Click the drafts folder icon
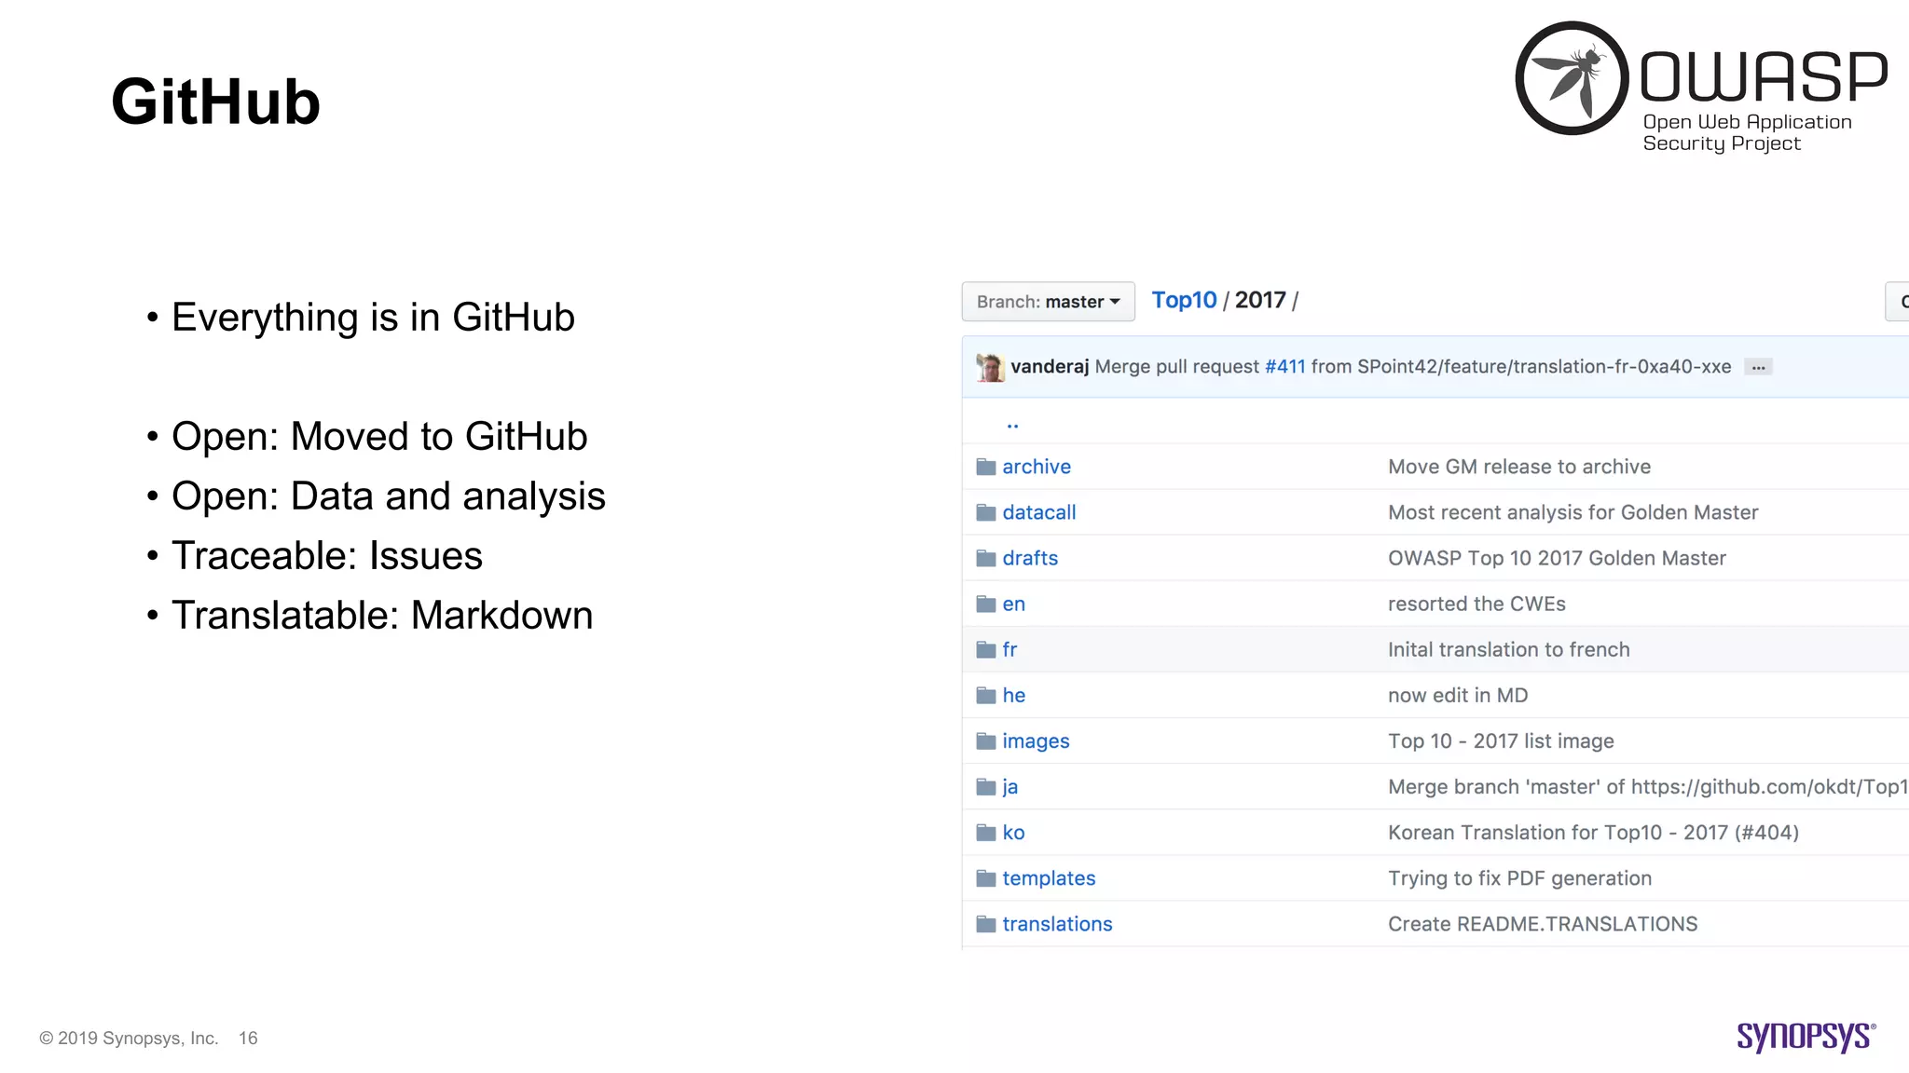The height and width of the screenshot is (1073, 1909). (x=986, y=558)
